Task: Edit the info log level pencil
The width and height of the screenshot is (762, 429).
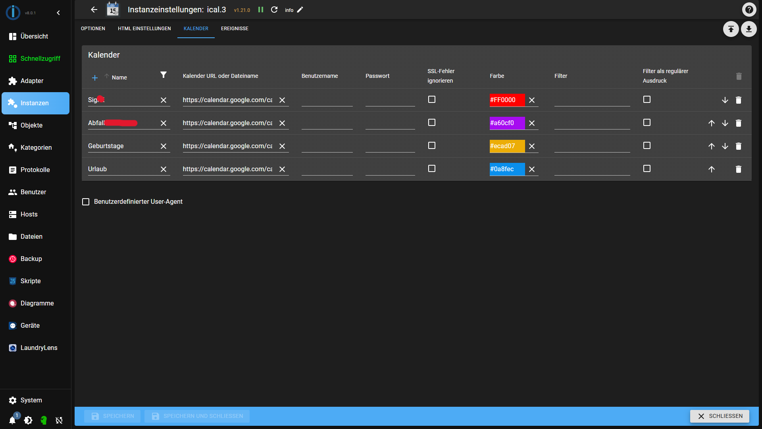Action: click(300, 10)
